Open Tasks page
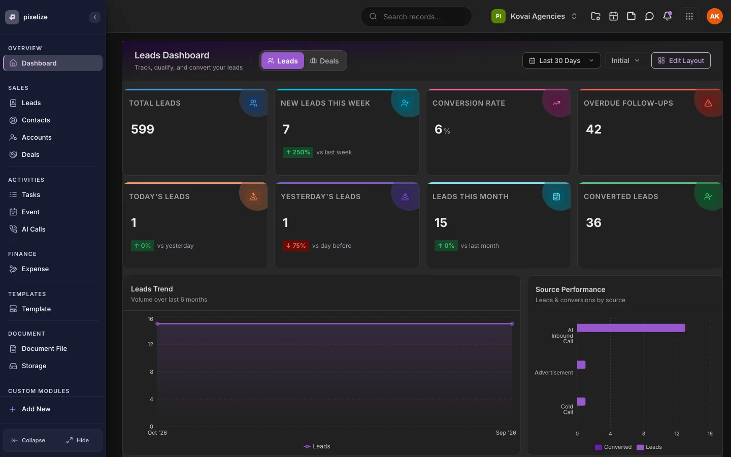The height and width of the screenshot is (457, 731). 53,194
